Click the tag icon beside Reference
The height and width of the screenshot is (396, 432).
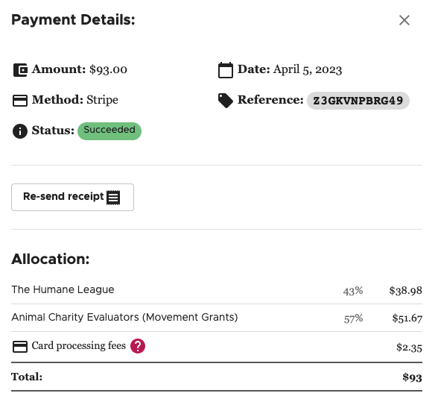click(226, 101)
